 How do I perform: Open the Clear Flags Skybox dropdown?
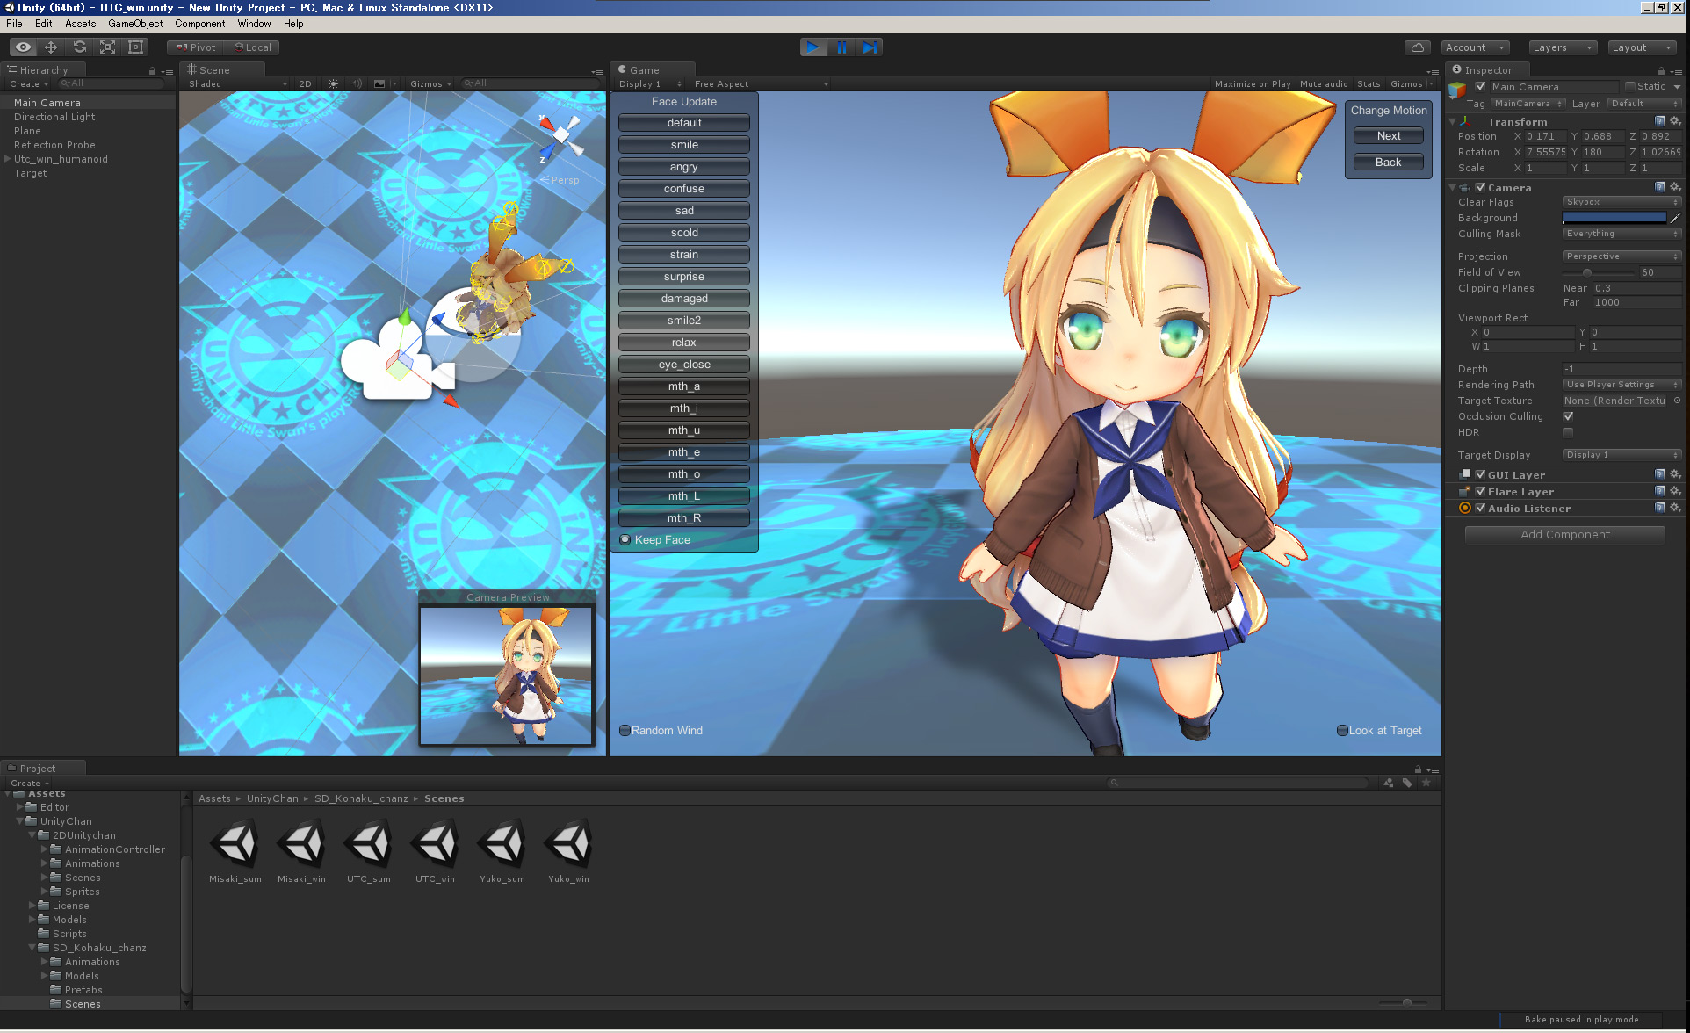pos(1621,202)
